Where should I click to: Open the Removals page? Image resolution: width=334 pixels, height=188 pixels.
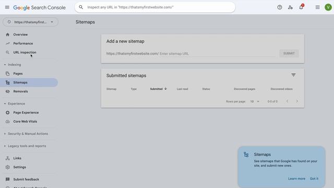[x=20, y=91]
